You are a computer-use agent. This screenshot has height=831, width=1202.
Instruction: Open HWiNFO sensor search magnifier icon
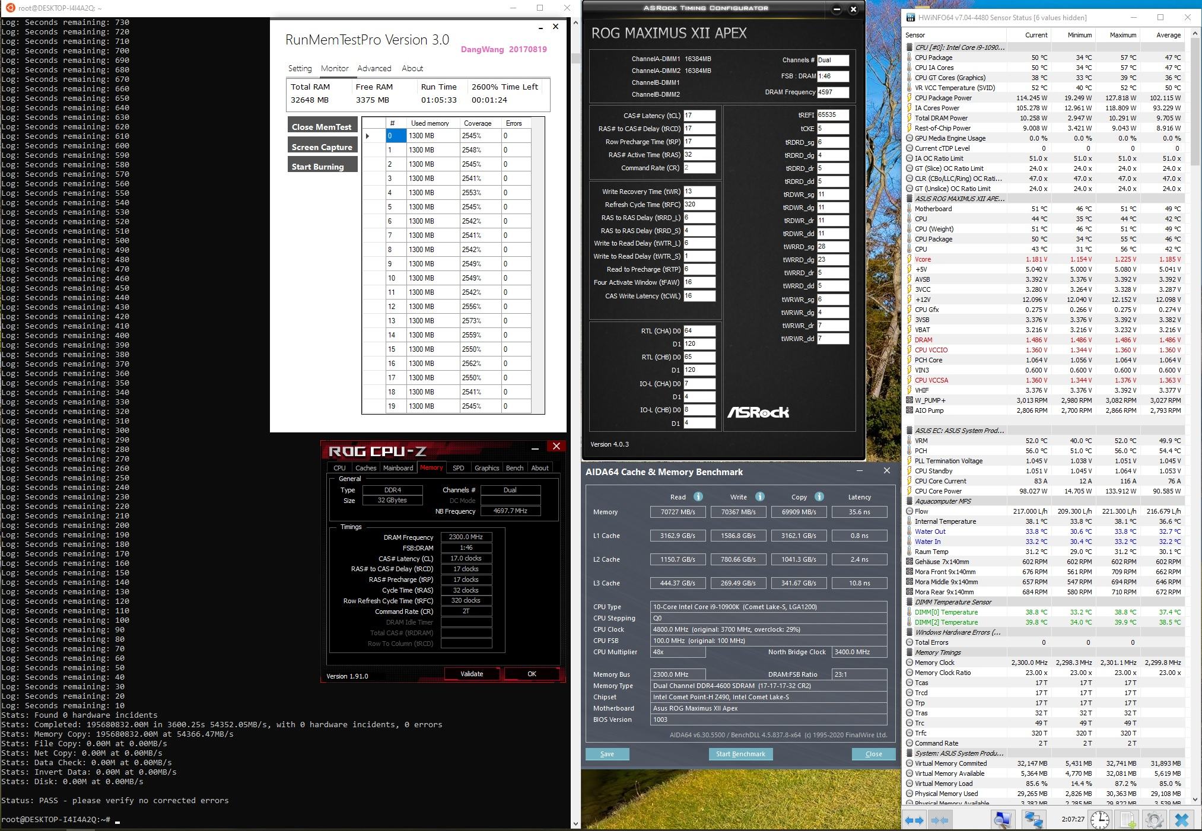(x=1003, y=820)
